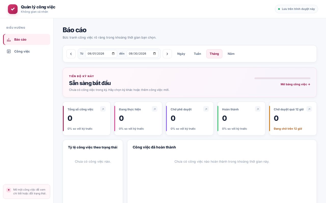Click the Đang thực hiện card title

click(130, 109)
